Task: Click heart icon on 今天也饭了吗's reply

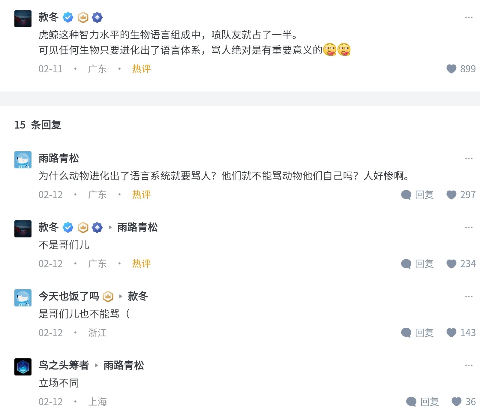Action: coord(451,333)
